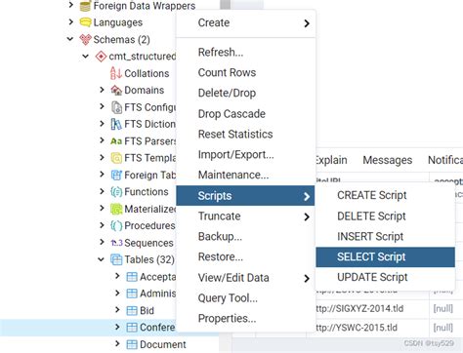Choose Backup... from context menu

tap(245, 236)
